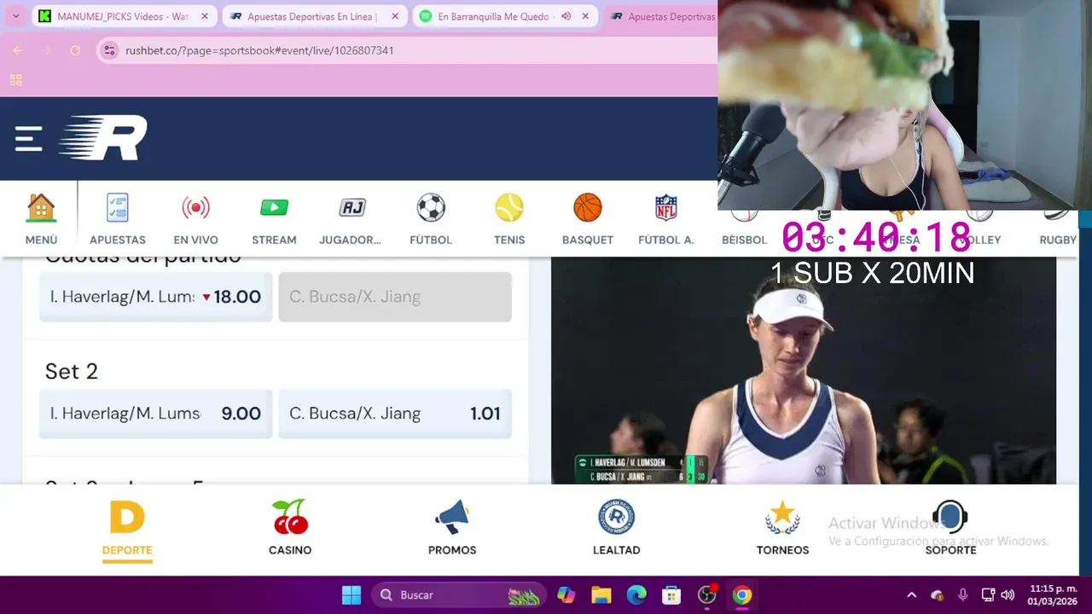1092x614 pixels.
Task: Open the Windows Start menu
Action: click(x=351, y=595)
